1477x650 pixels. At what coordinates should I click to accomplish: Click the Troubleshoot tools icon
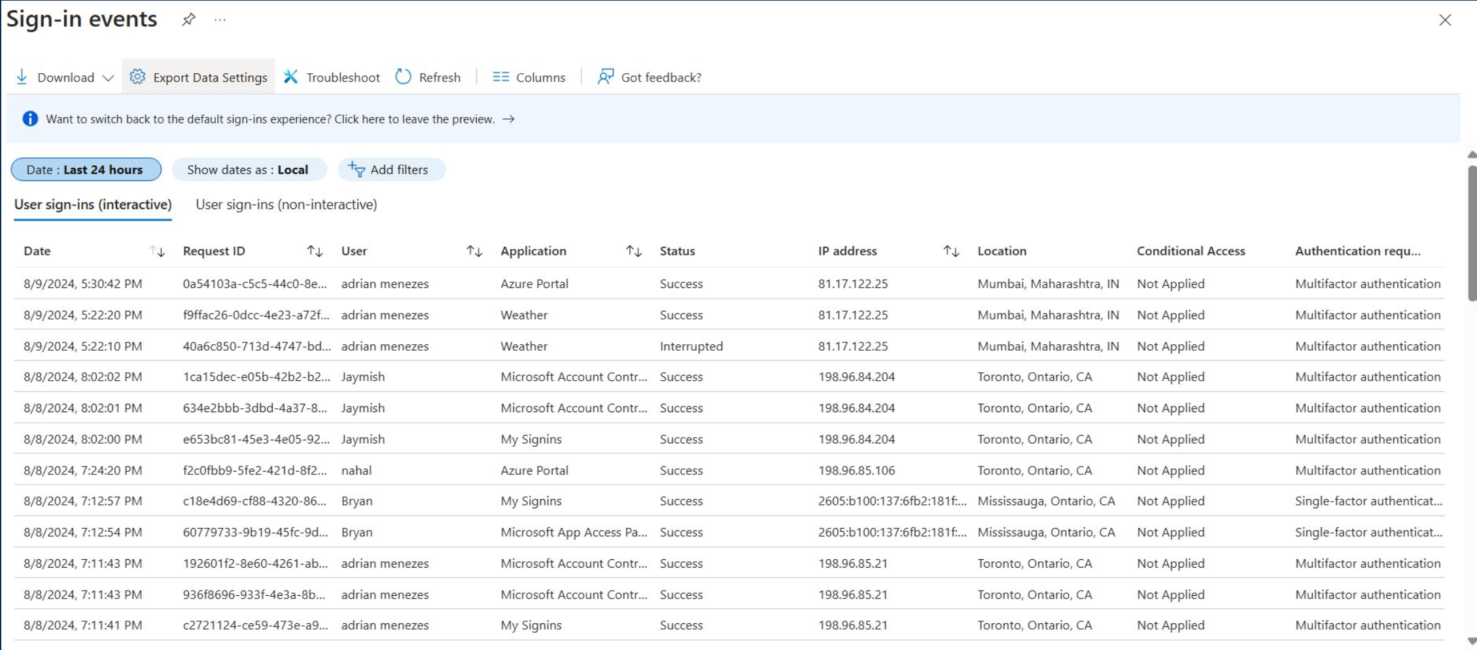[291, 77]
